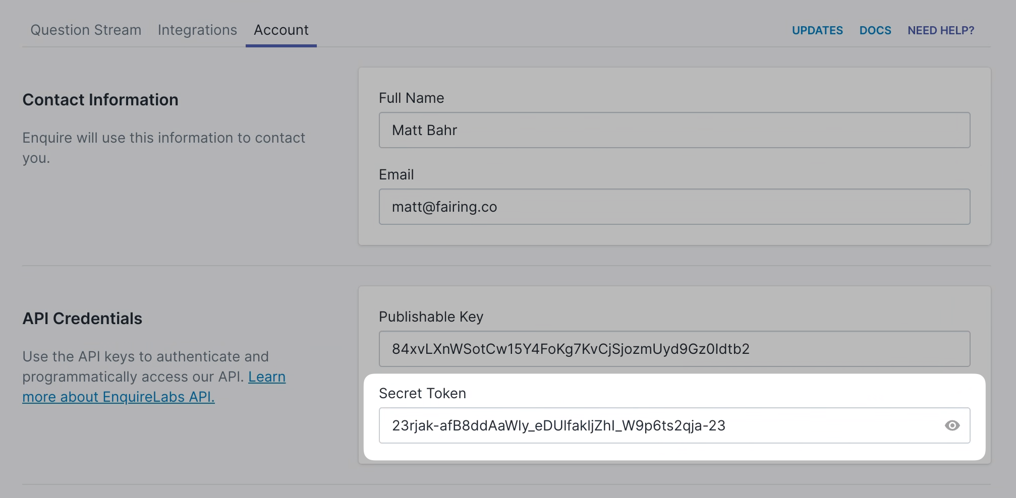
Task: Click the Contact Information heading
Action: coord(100,100)
